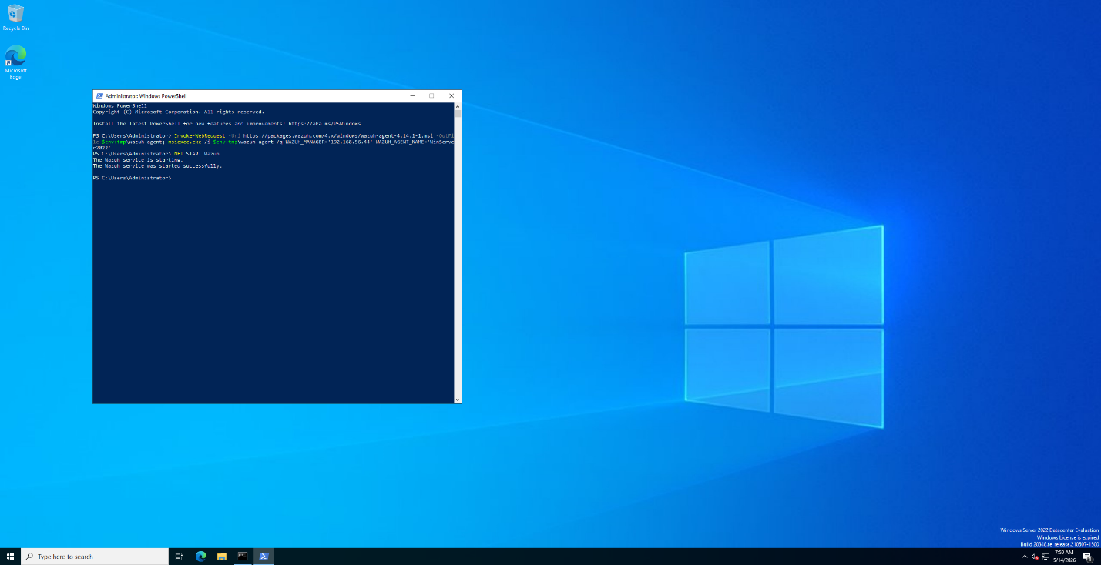
Task: Click the muted volume tray icon
Action: 1035,557
